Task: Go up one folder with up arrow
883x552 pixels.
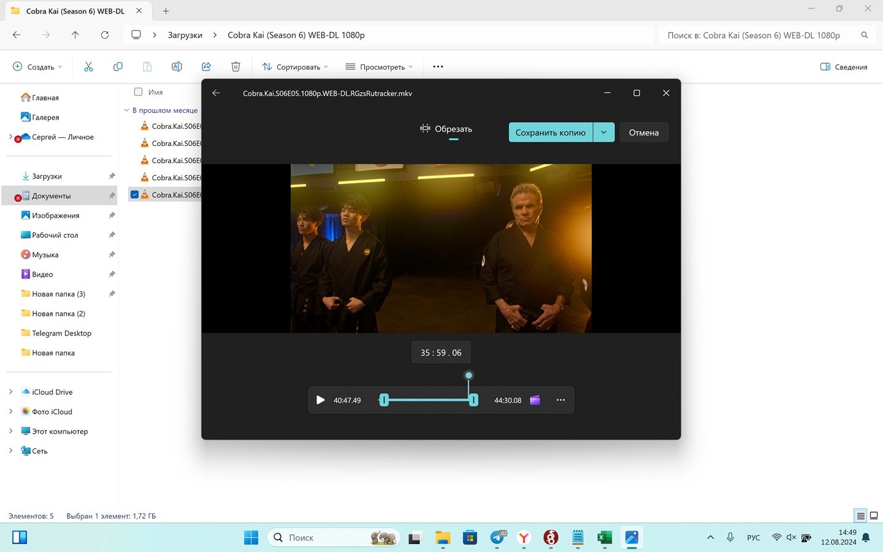Action: coord(75,35)
